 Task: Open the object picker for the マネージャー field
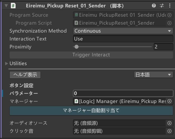tap(169, 101)
